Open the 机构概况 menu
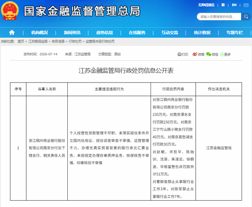Screen dimensions: 252x207 tap(40, 32)
